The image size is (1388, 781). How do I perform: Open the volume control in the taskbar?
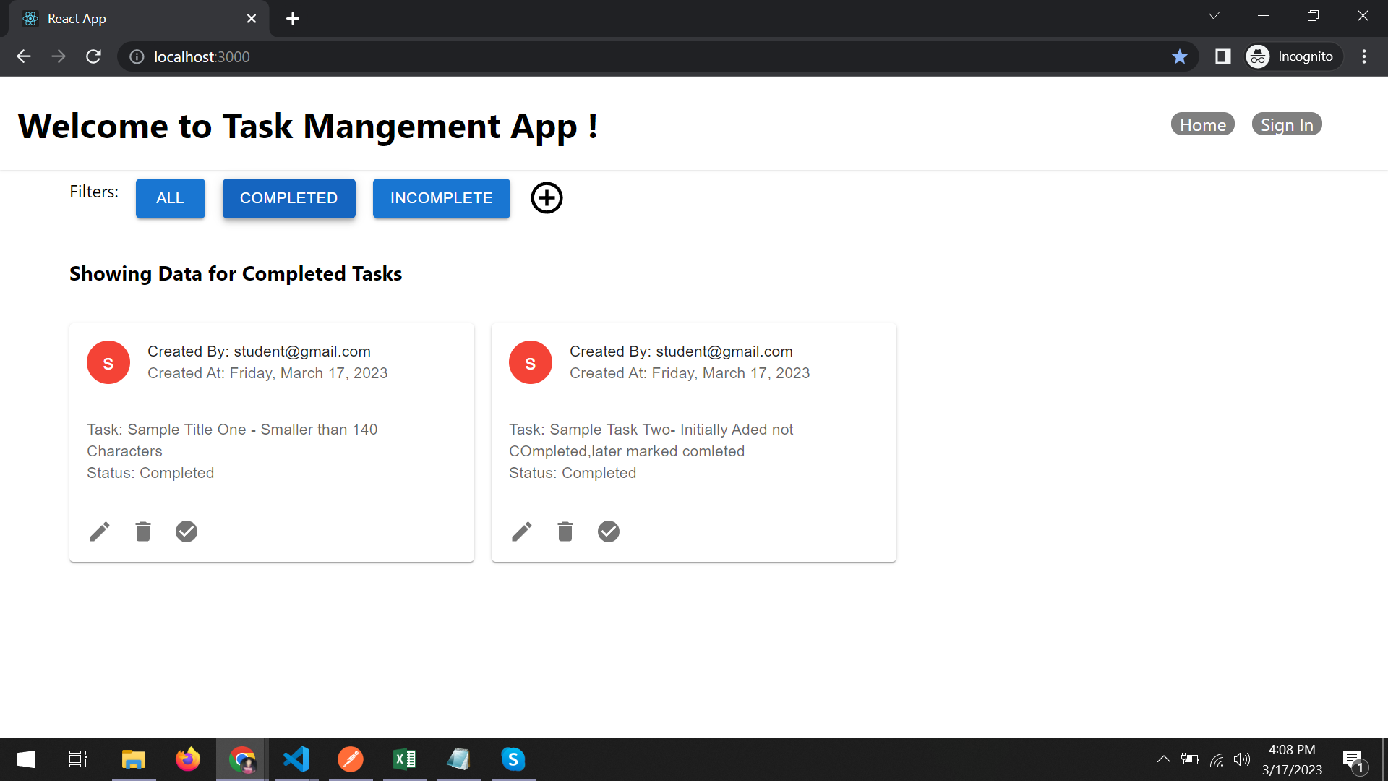tap(1243, 759)
